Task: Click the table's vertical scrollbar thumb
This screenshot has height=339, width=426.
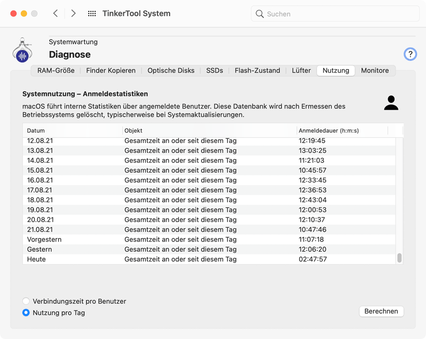Action: click(x=399, y=258)
